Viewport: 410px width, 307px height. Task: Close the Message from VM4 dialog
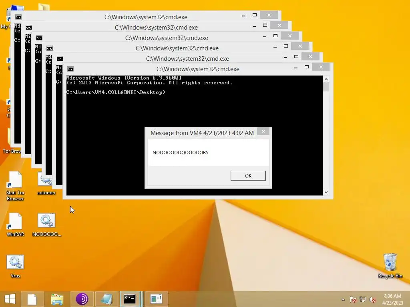pos(263,131)
